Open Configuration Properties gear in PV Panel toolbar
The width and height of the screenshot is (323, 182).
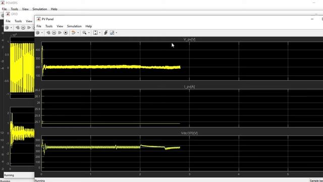point(38,32)
